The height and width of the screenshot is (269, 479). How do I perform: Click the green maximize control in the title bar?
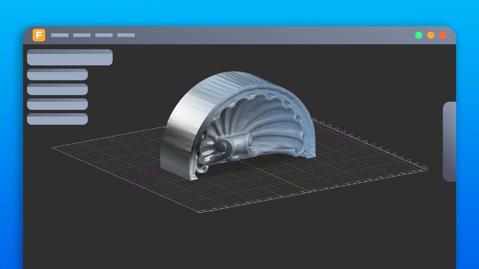(418, 35)
